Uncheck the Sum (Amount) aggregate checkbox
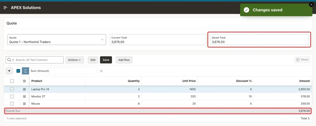 tap(18, 71)
